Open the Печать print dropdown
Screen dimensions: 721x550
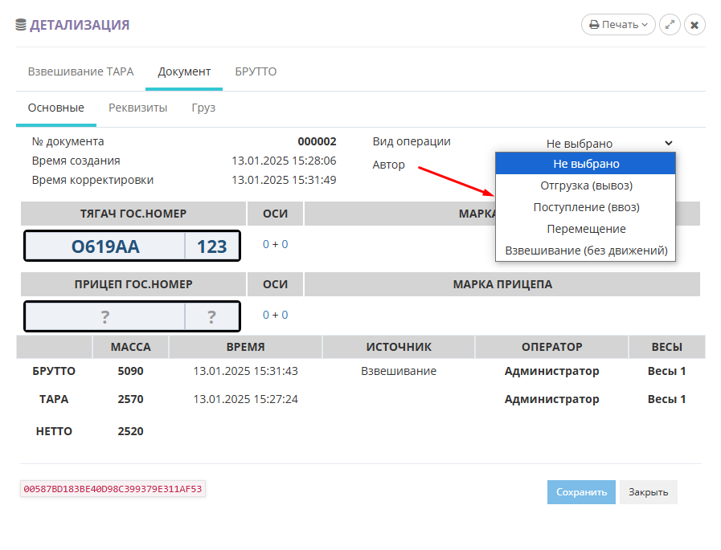click(618, 25)
